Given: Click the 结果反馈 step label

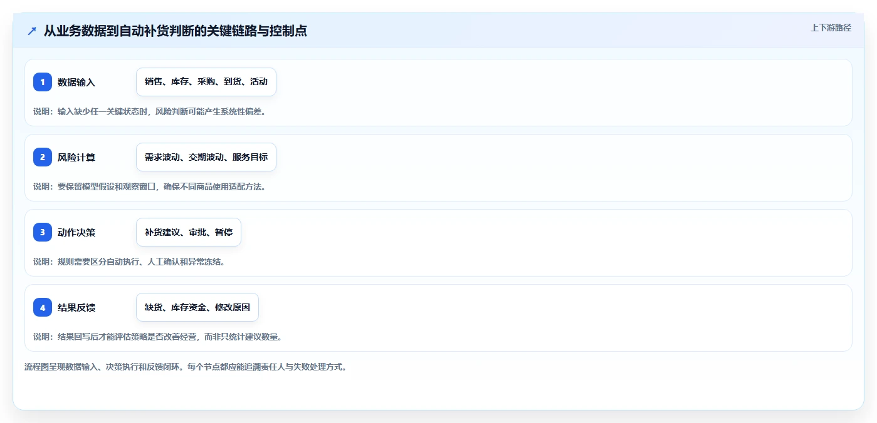Looking at the screenshot, I should (x=76, y=307).
